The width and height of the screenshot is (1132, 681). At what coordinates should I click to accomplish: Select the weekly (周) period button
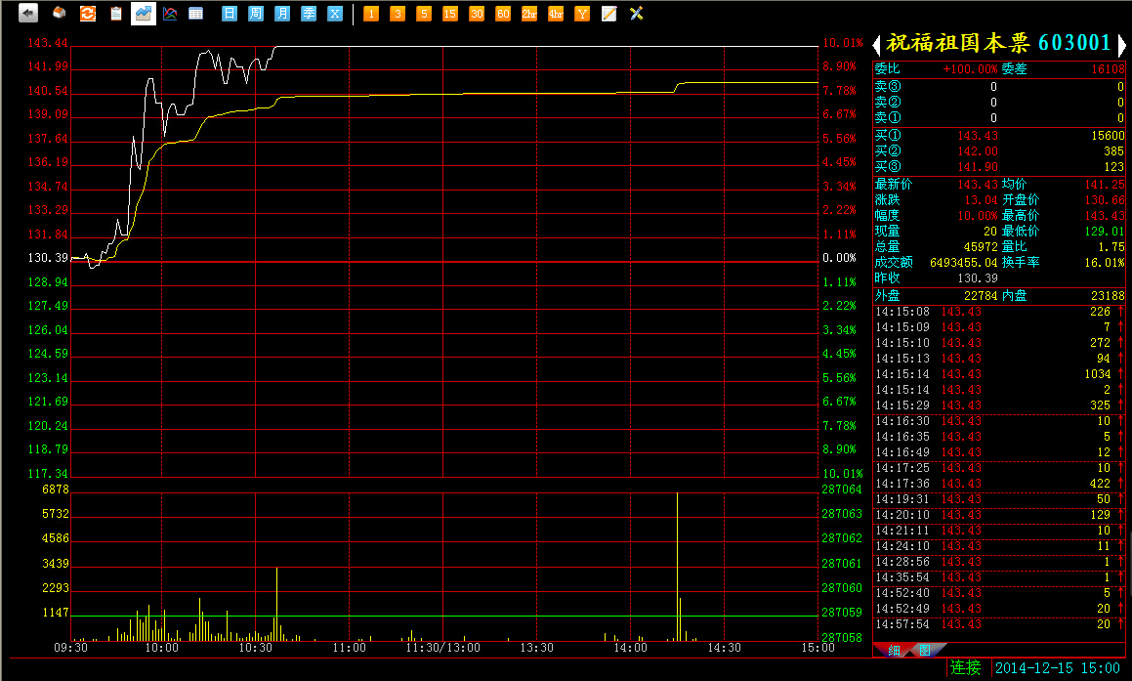(256, 14)
